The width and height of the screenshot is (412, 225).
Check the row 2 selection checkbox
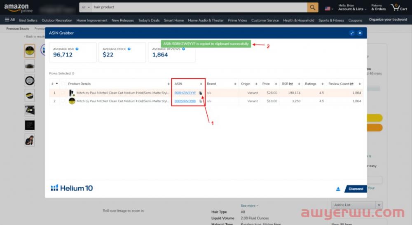[63, 101]
